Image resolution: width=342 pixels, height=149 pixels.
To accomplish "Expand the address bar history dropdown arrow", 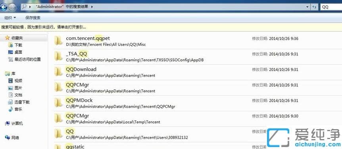I will click(307, 7).
